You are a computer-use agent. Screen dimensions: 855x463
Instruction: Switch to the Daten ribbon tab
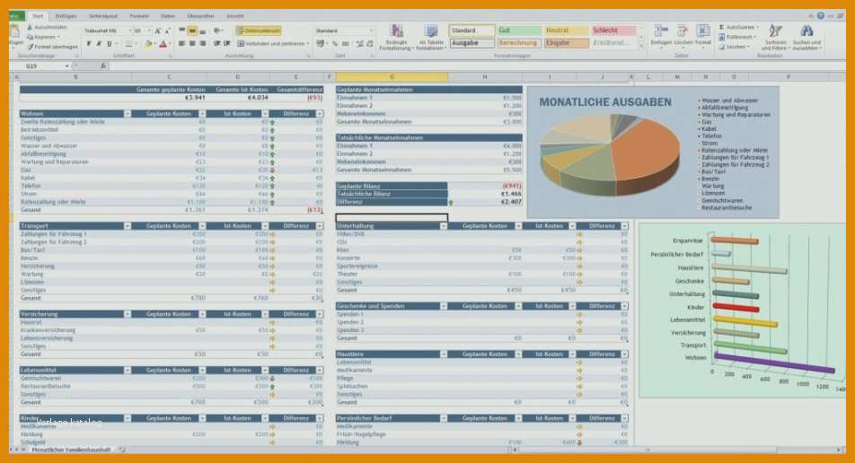tap(168, 16)
